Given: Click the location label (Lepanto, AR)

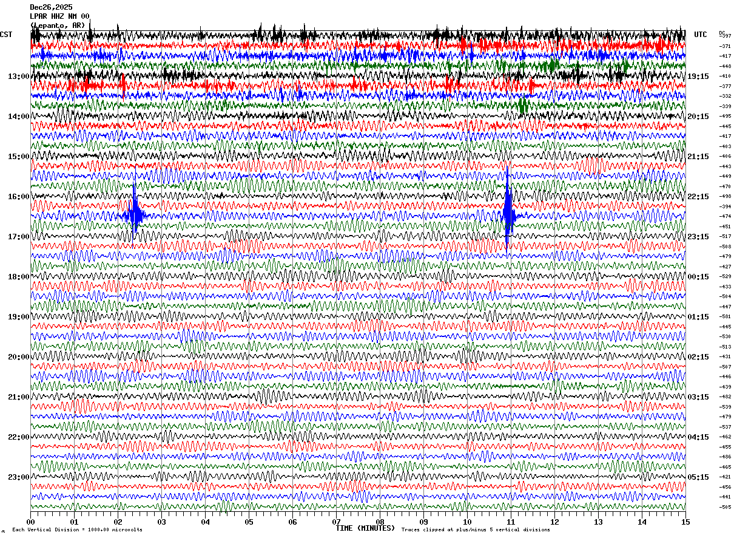Looking at the screenshot, I should (58, 26).
